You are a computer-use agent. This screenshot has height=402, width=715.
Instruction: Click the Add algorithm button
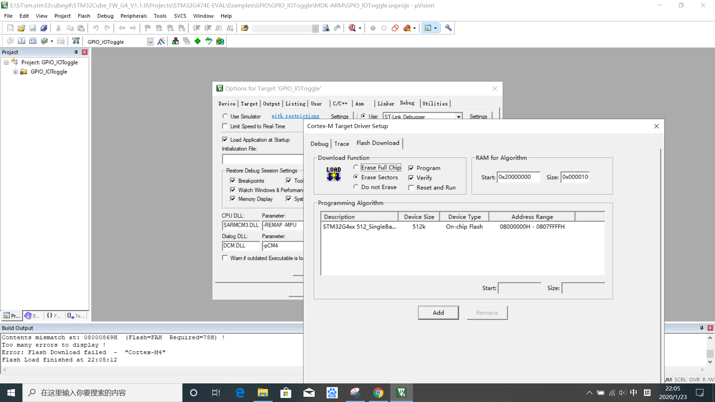438,313
